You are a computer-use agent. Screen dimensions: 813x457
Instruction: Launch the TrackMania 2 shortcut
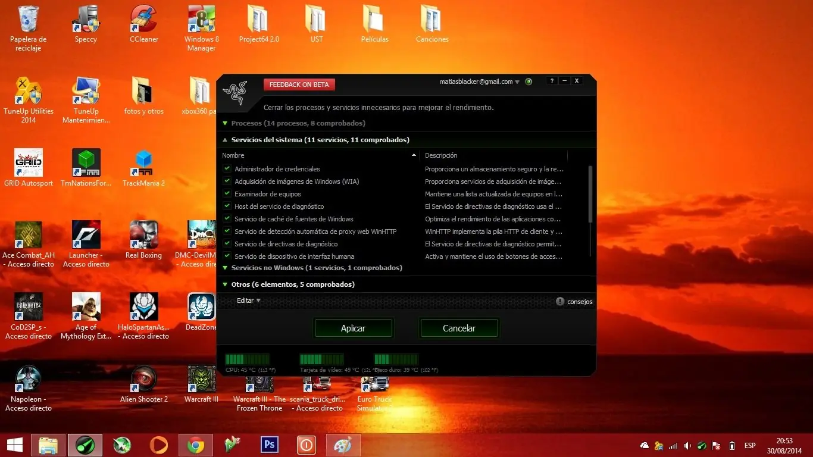click(144, 168)
